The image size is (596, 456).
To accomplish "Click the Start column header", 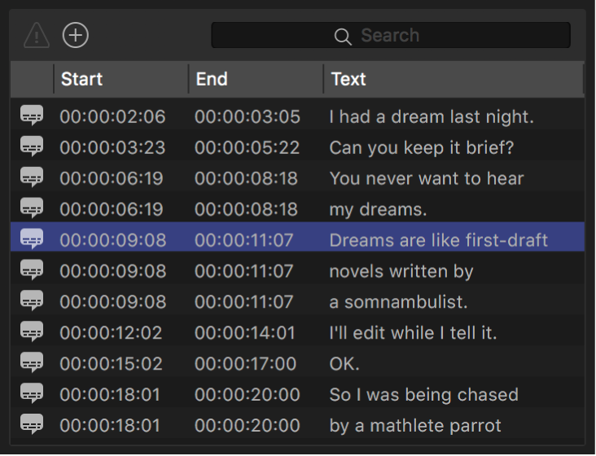I will [82, 79].
